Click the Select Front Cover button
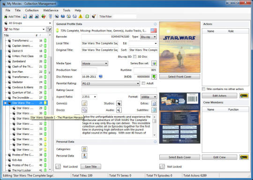 coord(179,77)
